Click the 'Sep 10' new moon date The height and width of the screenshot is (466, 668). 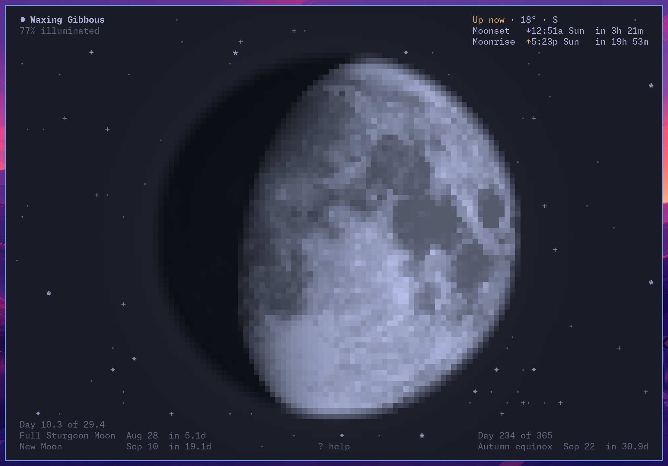(142, 446)
